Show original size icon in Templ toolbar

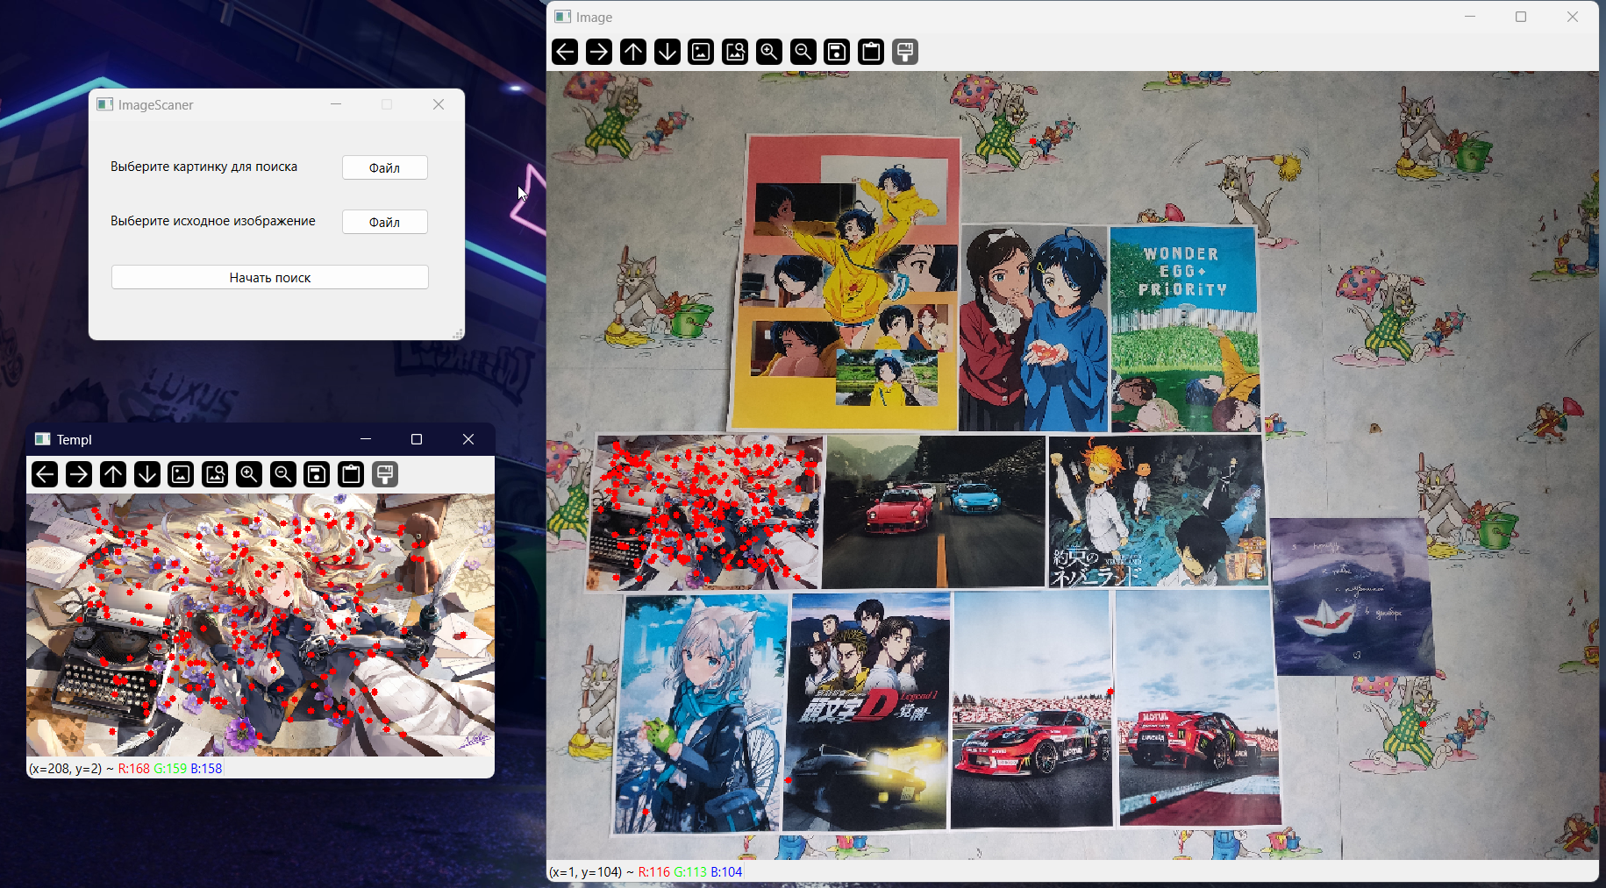coord(181,474)
